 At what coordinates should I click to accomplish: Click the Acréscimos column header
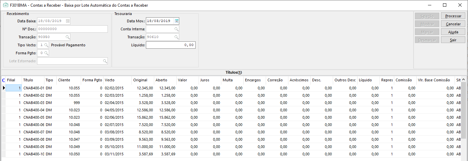(x=299, y=80)
